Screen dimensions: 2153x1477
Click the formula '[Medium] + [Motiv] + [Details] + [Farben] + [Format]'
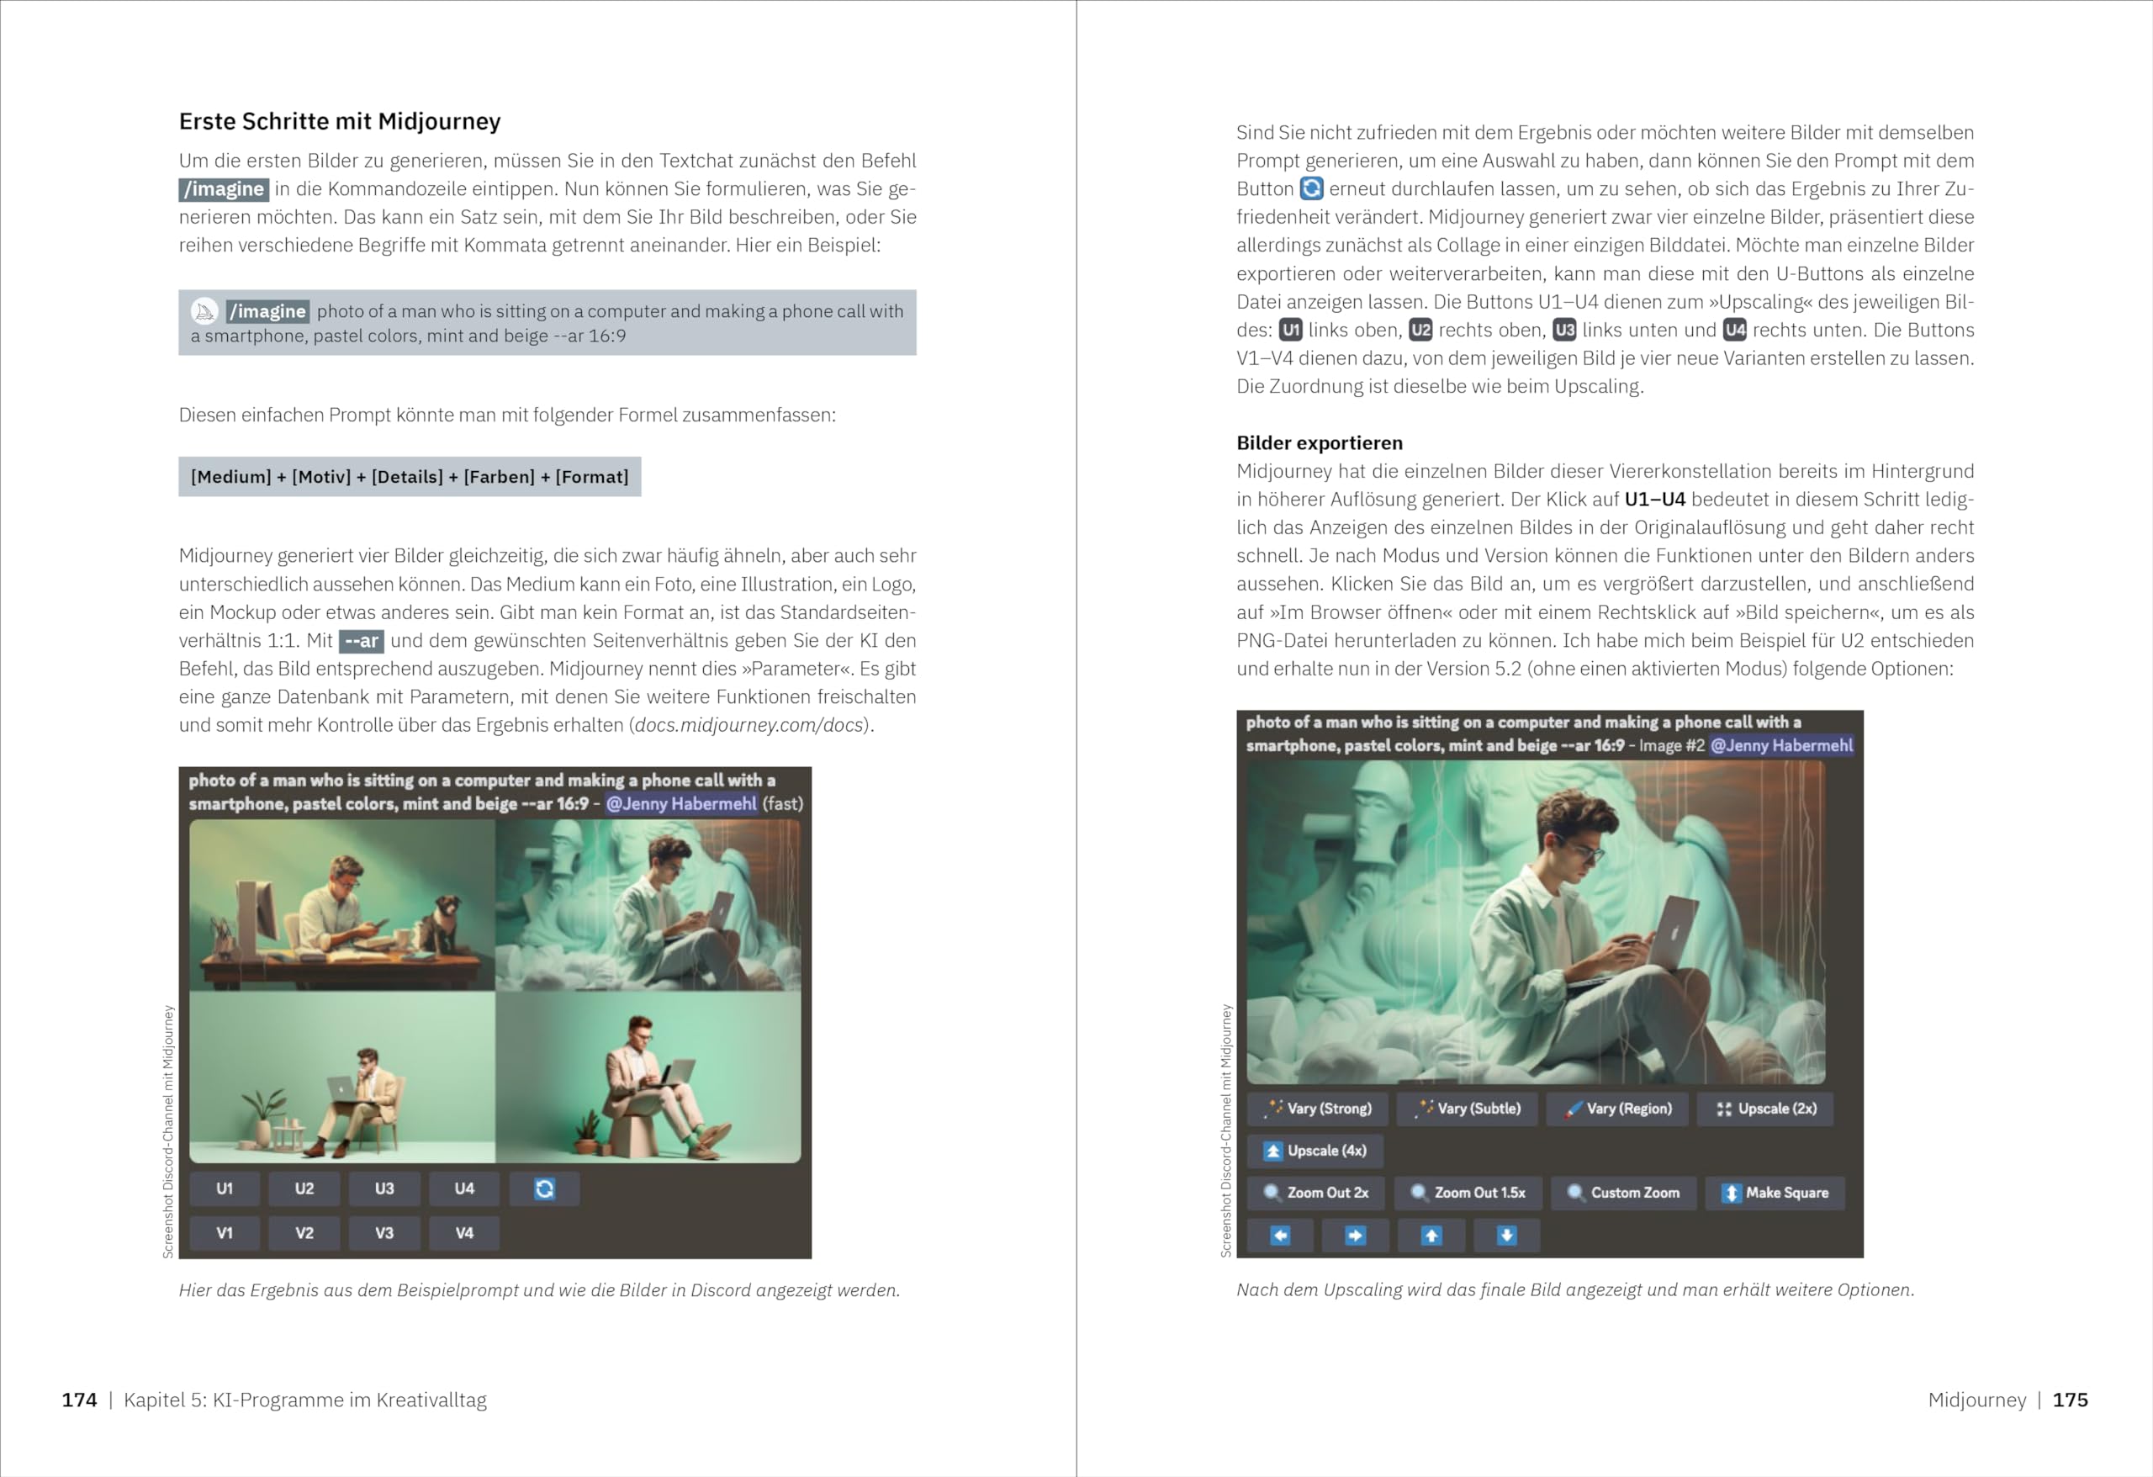[x=410, y=476]
